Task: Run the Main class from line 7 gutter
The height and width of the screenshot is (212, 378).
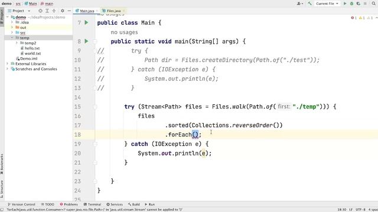Action: click(x=87, y=22)
